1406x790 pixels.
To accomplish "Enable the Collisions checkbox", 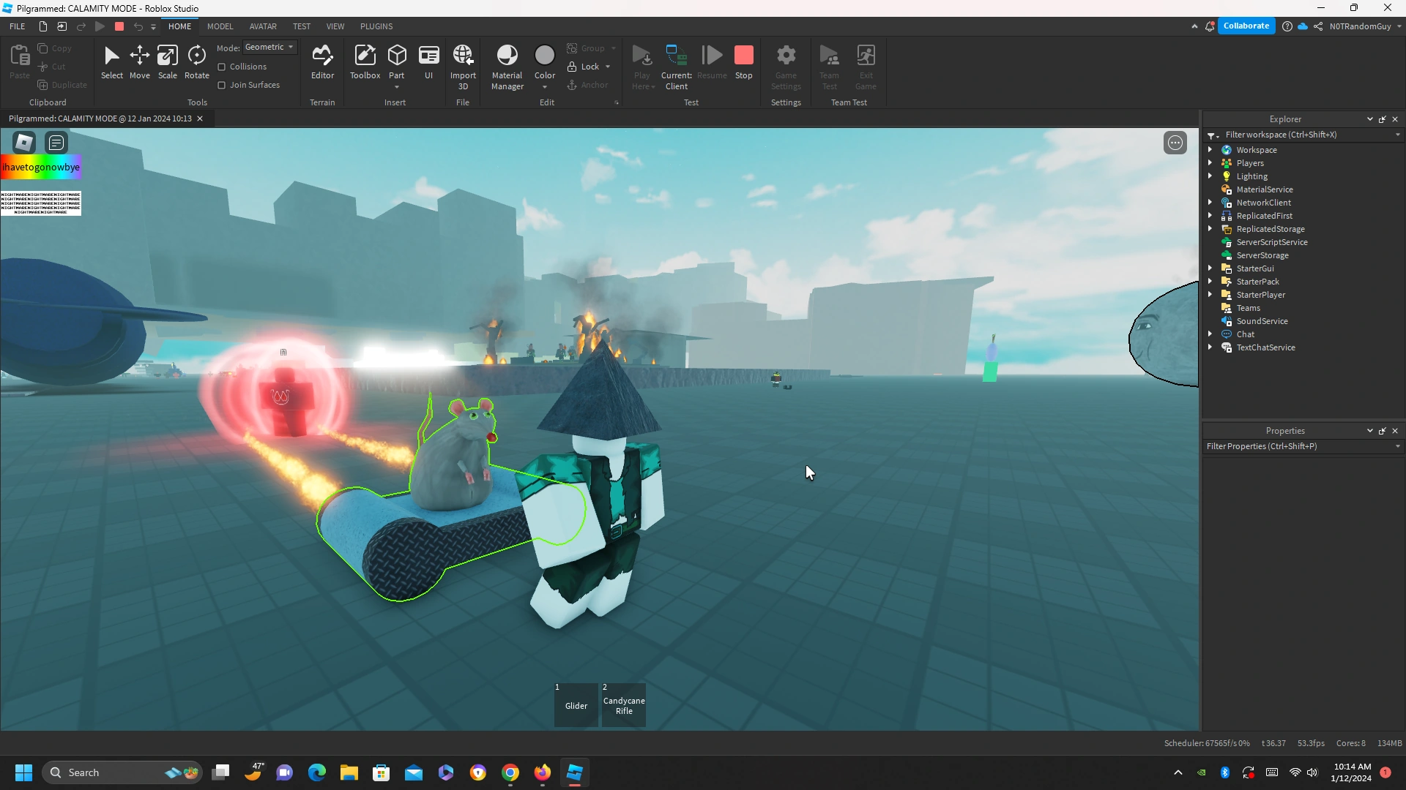I will (222, 67).
